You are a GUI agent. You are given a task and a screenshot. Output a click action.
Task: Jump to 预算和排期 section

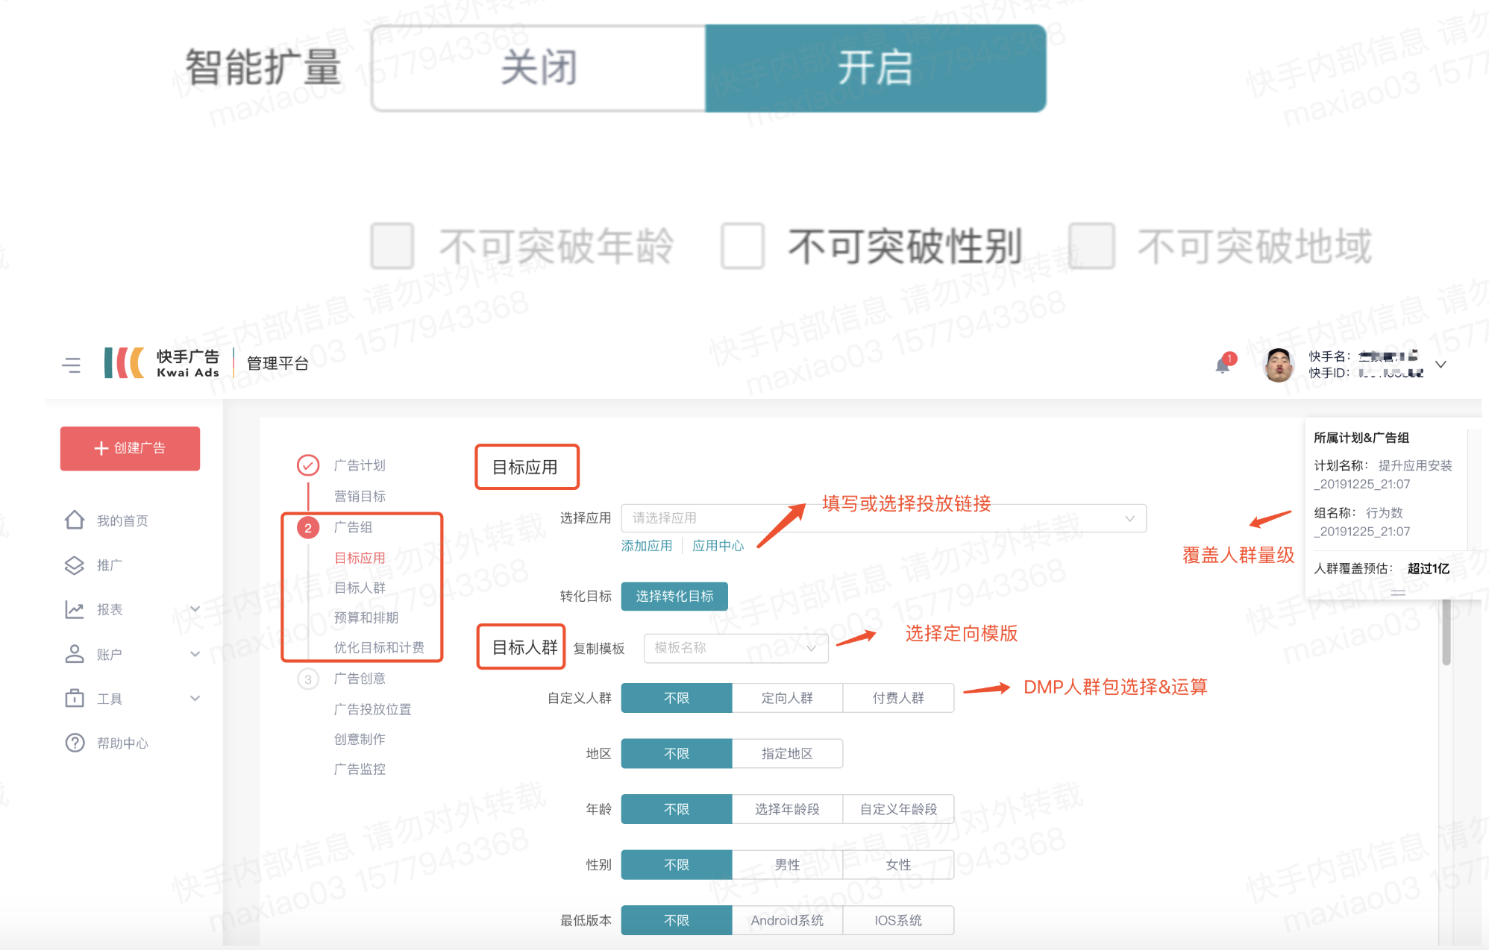366,617
